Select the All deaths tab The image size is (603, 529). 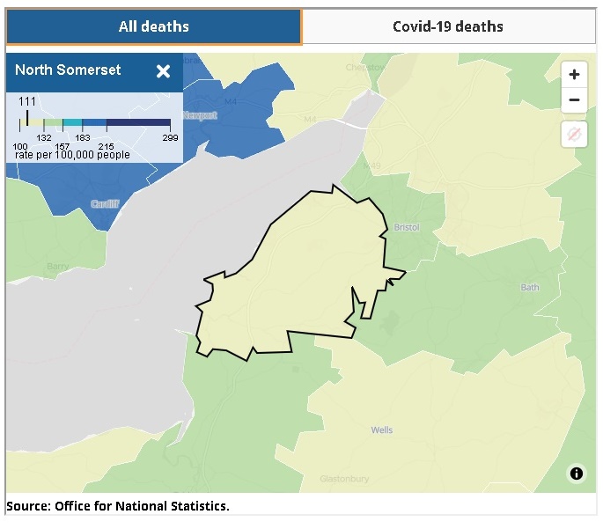pyautogui.click(x=153, y=26)
